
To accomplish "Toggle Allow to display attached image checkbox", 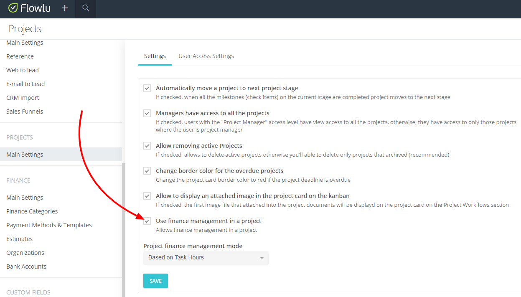I will click(x=147, y=196).
